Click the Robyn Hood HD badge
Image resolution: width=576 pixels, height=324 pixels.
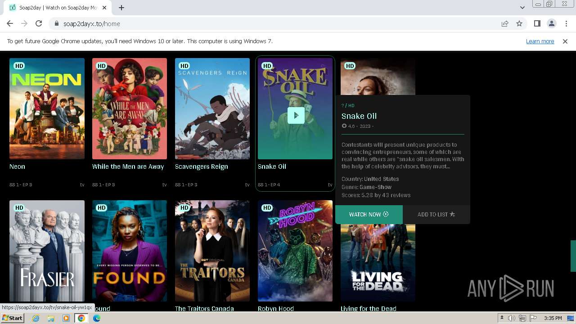point(267,208)
